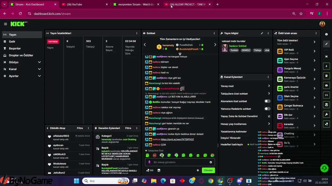The width and height of the screenshot is (332, 186).
Task: Expand the Stüdyo sidebar section
Action: (x=39, y=62)
